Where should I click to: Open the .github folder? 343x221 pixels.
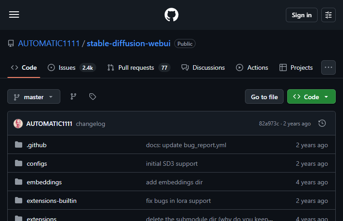coord(37,145)
